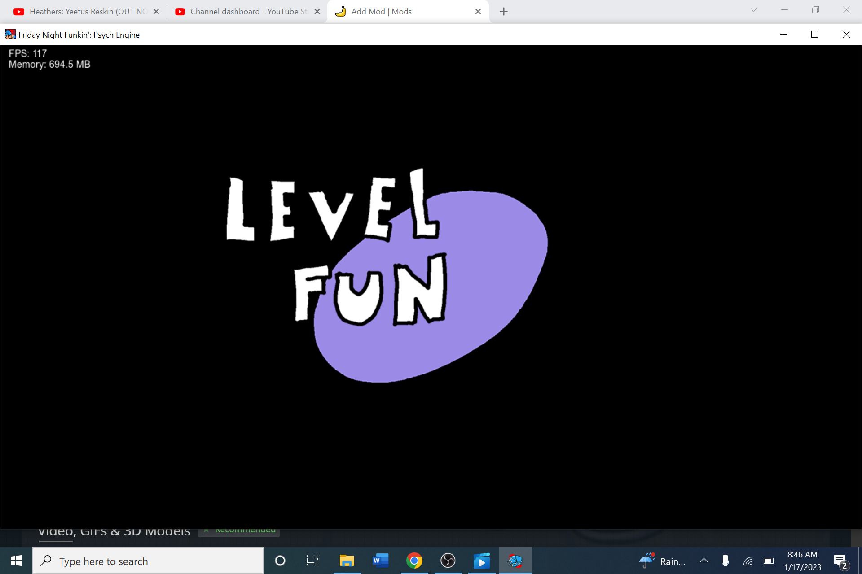Open the Movies & TV taskbar app
862x574 pixels.
point(481,561)
